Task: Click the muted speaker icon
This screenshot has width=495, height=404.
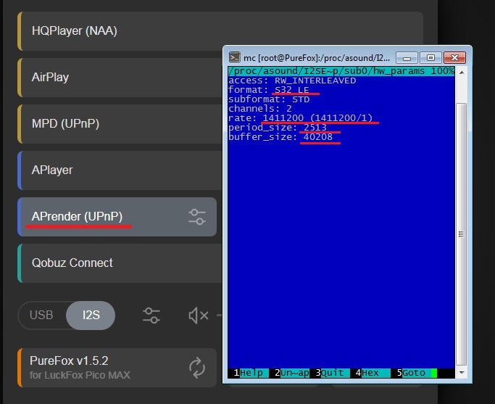Action: point(198,316)
